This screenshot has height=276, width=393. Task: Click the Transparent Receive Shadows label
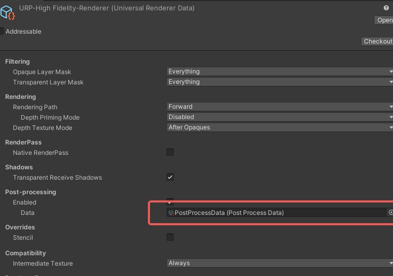pos(57,178)
